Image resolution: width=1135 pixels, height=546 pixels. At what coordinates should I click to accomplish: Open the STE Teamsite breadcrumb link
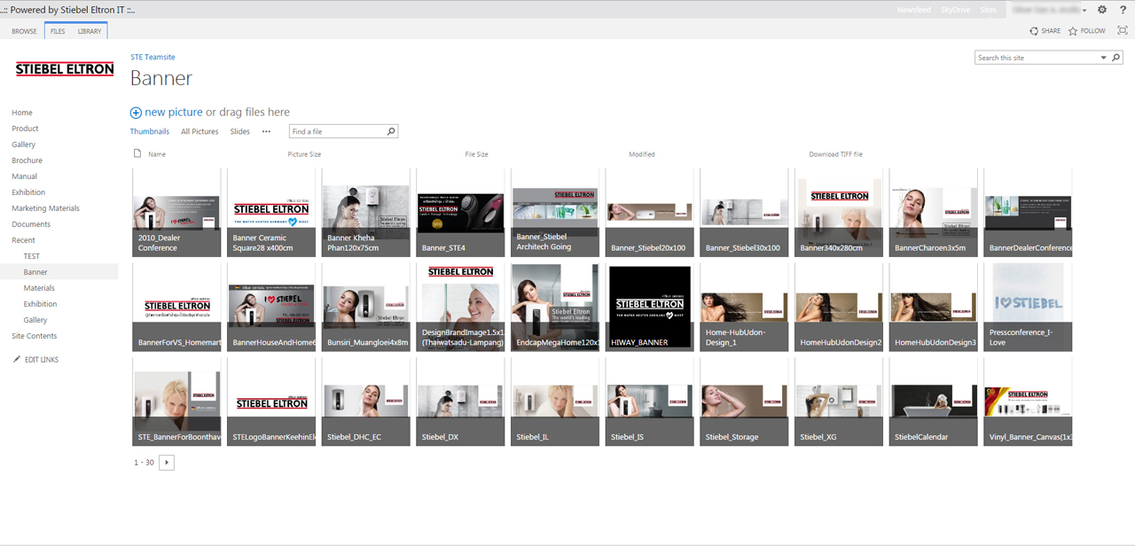click(153, 56)
